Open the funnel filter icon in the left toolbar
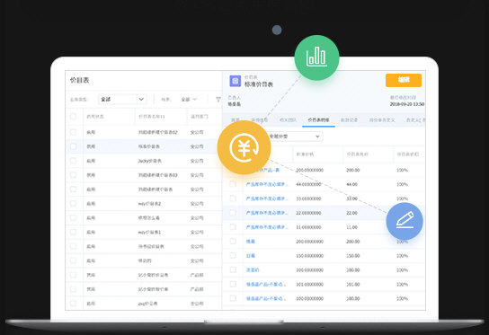Viewport: 489px width, 335px height. coord(218,100)
